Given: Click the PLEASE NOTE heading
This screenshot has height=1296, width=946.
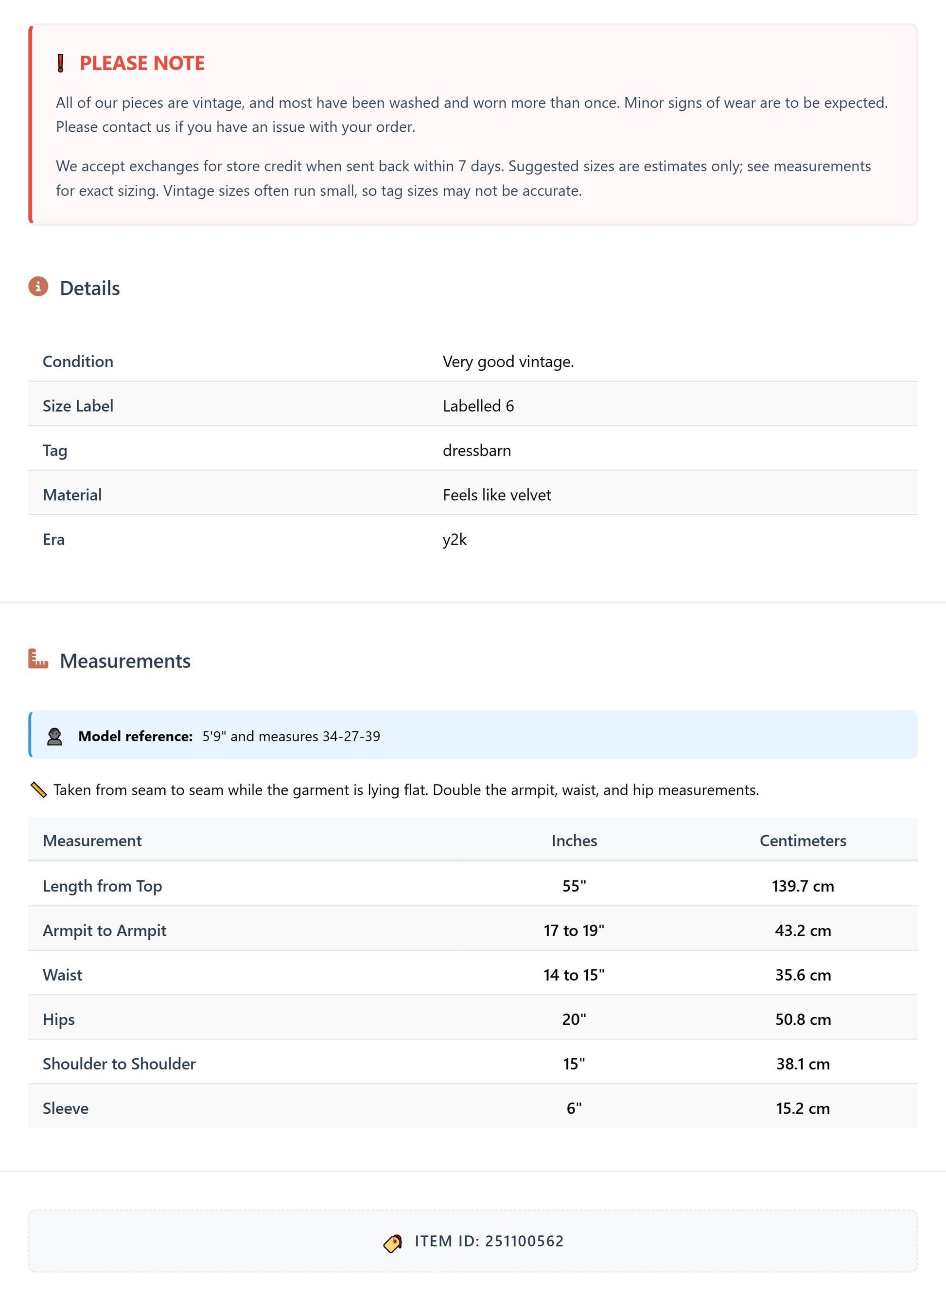Looking at the screenshot, I should pos(142,63).
